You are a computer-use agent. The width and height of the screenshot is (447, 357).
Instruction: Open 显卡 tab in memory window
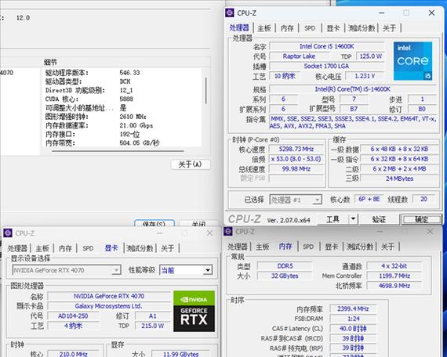click(331, 247)
